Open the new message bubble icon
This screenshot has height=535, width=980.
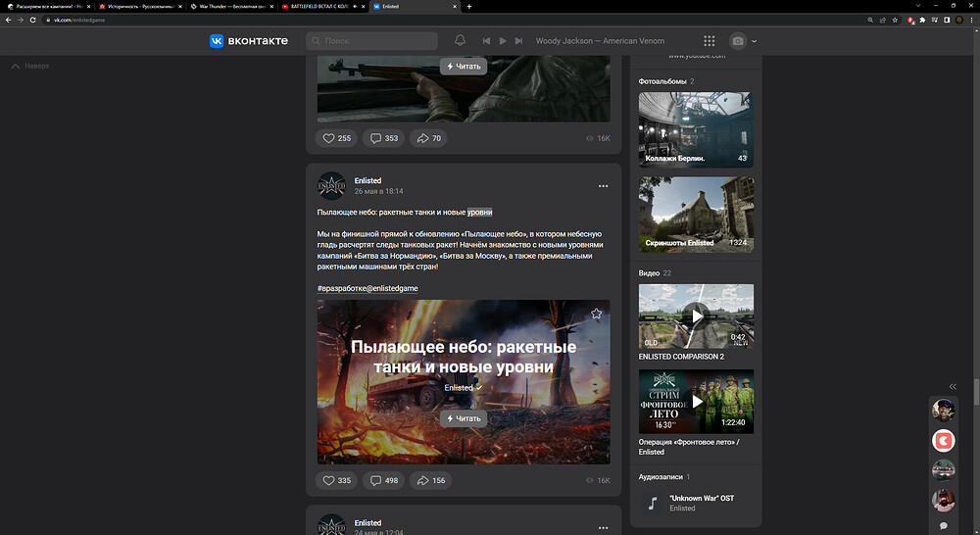click(x=943, y=525)
